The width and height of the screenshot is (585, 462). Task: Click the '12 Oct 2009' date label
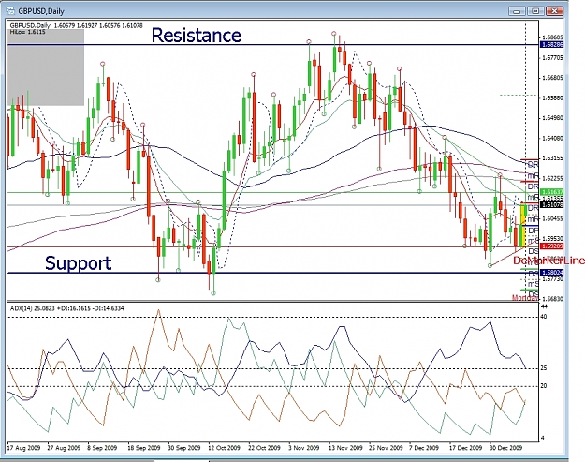[x=224, y=447]
